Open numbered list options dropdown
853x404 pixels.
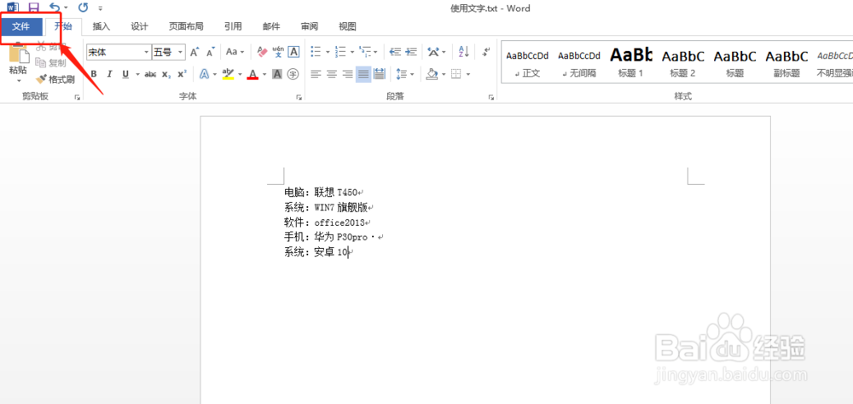(x=352, y=52)
